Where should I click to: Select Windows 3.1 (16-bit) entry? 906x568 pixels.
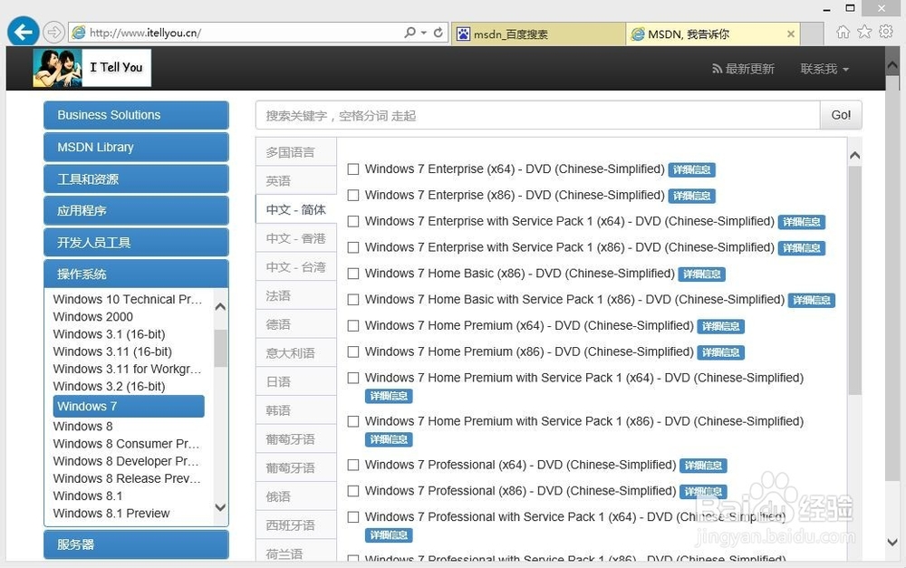pyautogui.click(x=110, y=334)
